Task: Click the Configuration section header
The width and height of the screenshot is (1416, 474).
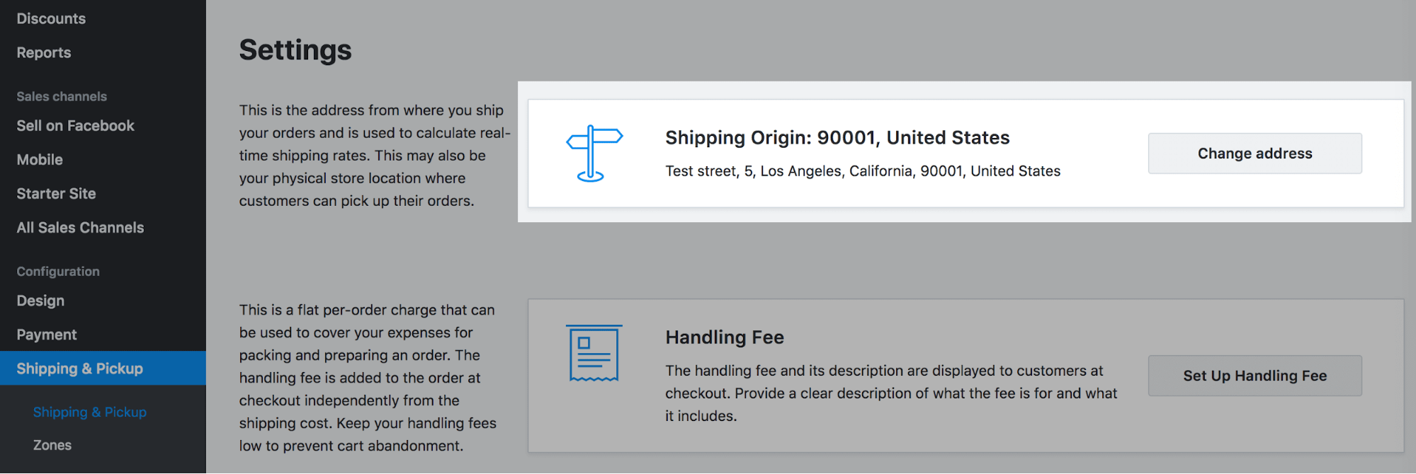Action: 58,272
